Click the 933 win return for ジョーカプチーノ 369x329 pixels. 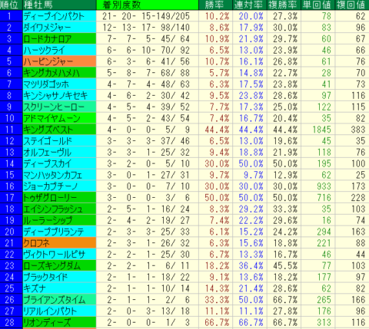click(324, 186)
